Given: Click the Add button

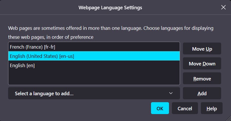Looking at the screenshot, I should [x=202, y=93].
